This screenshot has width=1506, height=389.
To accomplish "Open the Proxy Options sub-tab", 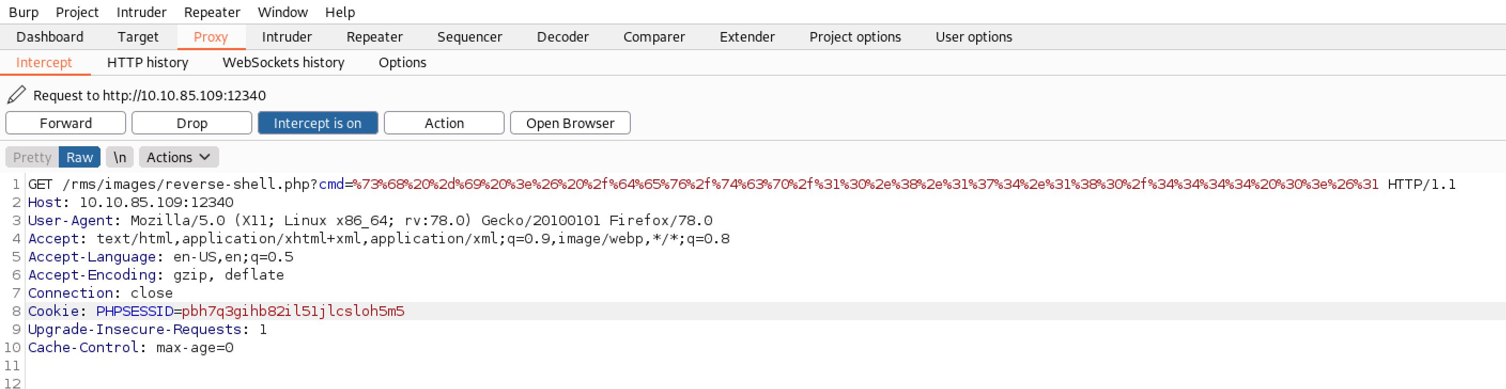I will pos(402,62).
